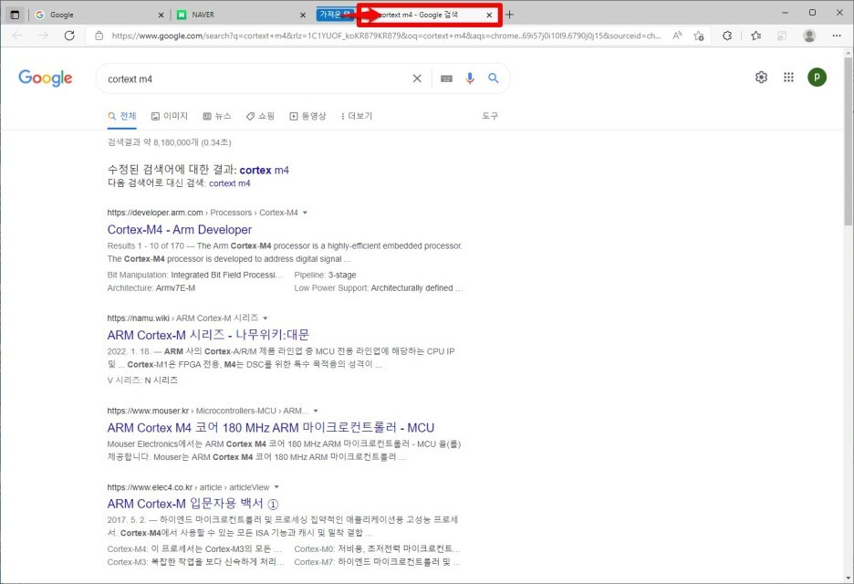Expand namu.wiki result options arrow
The image size is (854, 584).
coord(266,318)
